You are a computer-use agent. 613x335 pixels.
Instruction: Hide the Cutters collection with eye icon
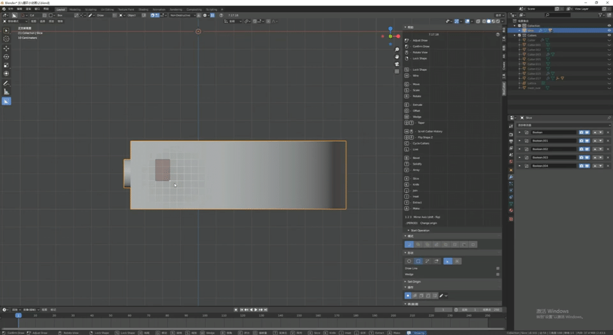(x=609, y=35)
